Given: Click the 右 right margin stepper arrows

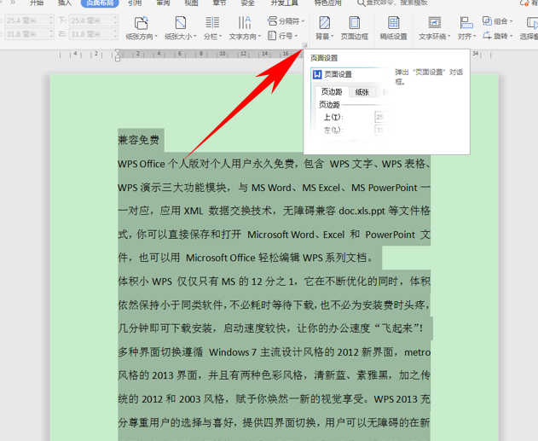Looking at the screenshot, I should (116, 34).
